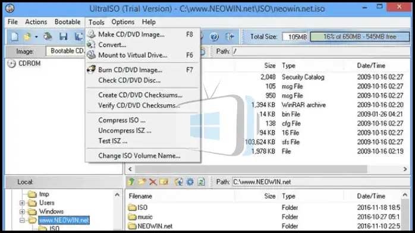This screenshot has width=415, height=233.
Task: Expand the Windows folder tree node
Action: (x=22, y=212)
